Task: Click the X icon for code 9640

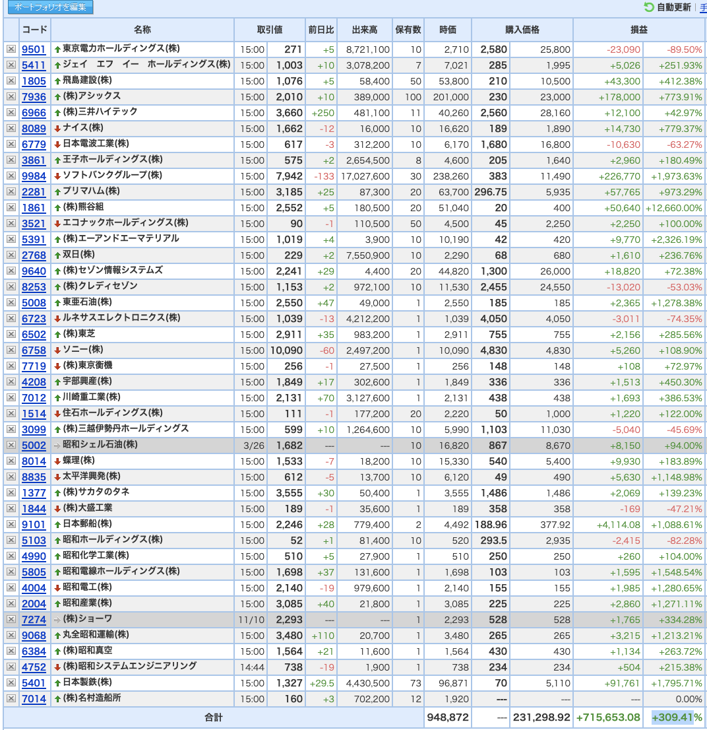Action: 11,271
